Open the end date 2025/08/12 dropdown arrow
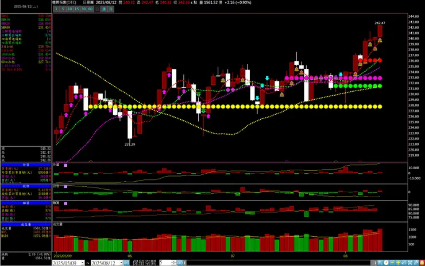This screenshot has width=425, height=266. [121, 263]
